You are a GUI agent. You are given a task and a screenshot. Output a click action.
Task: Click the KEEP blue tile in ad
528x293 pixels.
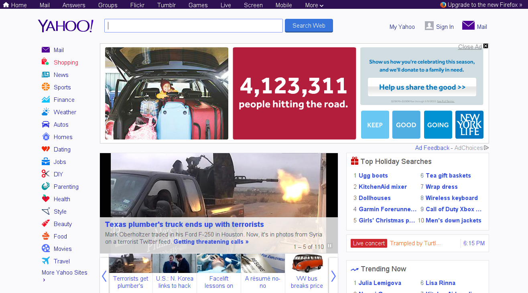point(375,125)
